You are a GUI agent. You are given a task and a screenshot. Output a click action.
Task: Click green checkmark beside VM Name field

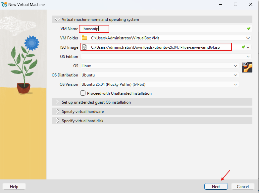coord(249,28)
